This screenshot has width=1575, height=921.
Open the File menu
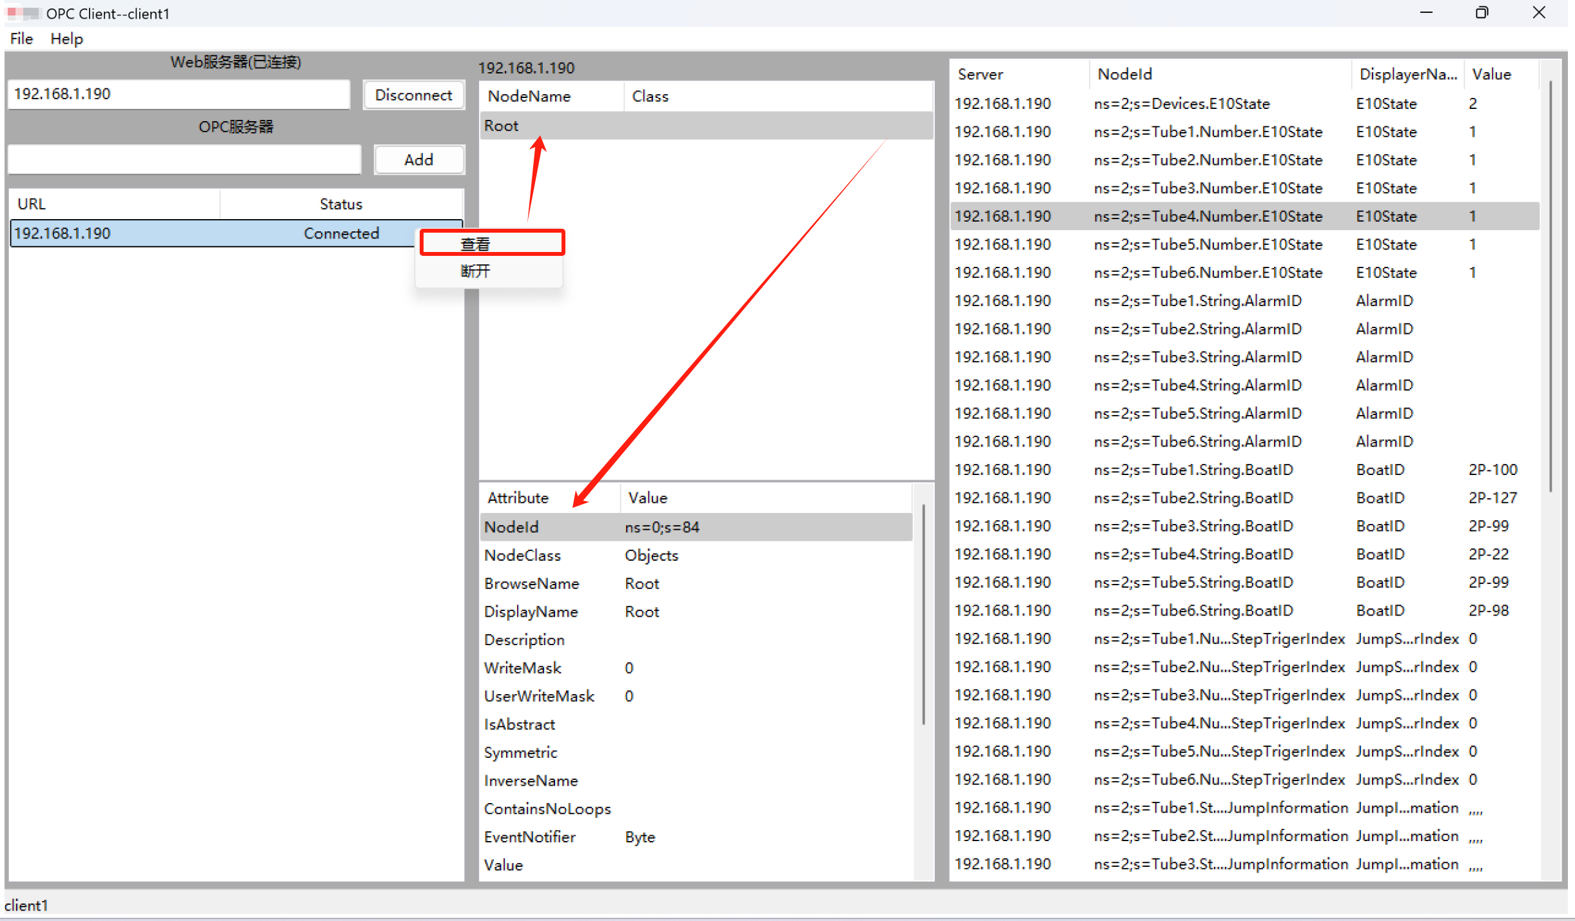(21, 39)
